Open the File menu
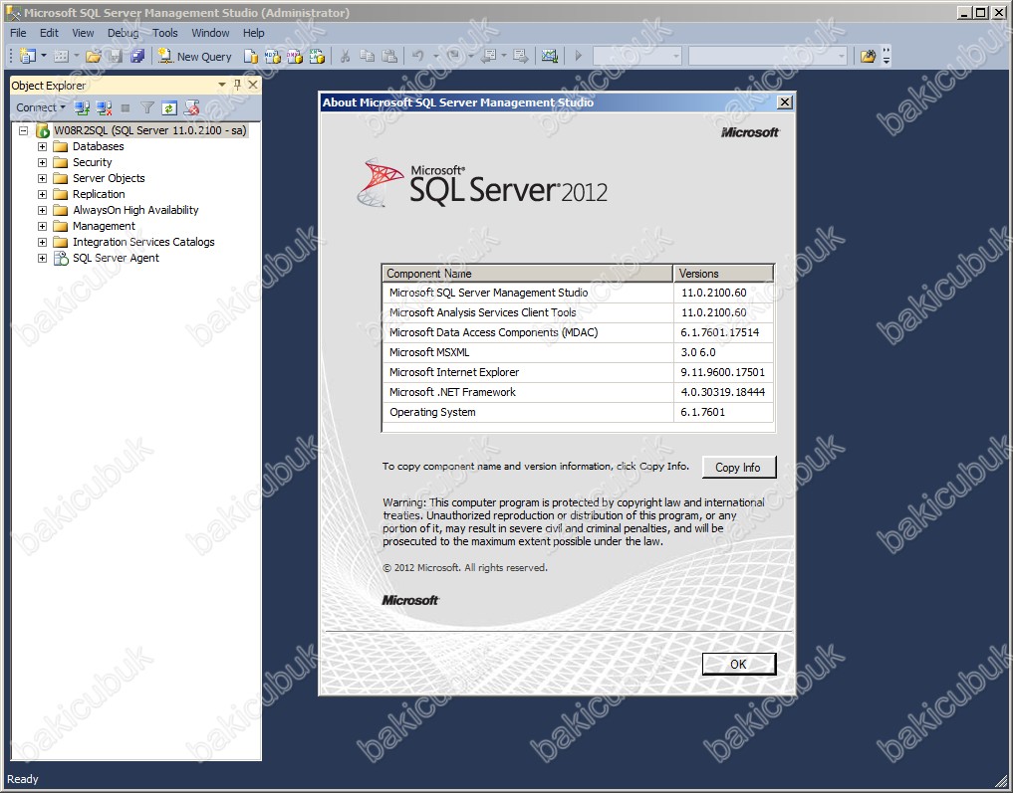The width and height of the screenshot is (1013, 793). (x=18, y=33)
